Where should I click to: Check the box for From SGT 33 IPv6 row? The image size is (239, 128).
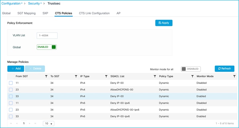point(11,116)
